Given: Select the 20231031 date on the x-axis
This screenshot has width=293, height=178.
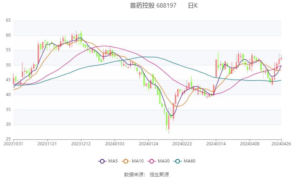Looking at the screenshot, I should 13,144.
